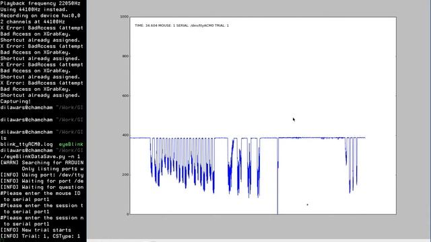Click the command './eyeBlinkDataSave.py -n 1'
The height and width of the screenshot is (242, 431).
click(x=40, y=157)
